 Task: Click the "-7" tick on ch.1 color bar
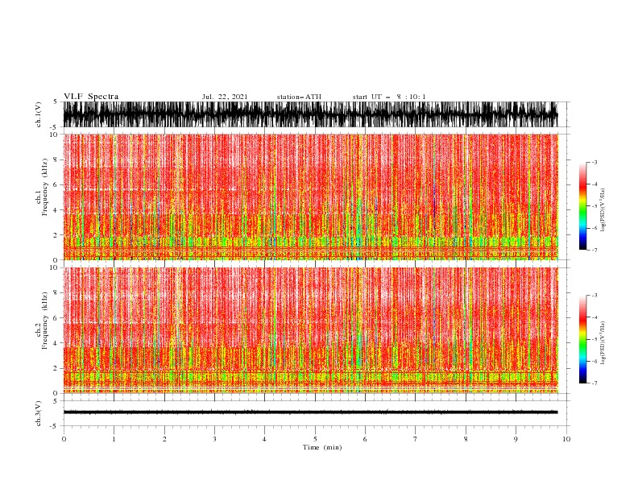click(x=594, y=250)
